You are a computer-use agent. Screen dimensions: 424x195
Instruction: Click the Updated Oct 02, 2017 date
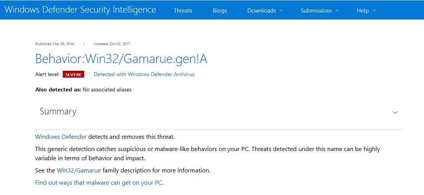tap(112, 44)
